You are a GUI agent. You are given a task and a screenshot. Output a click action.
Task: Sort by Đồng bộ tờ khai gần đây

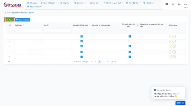111,25
